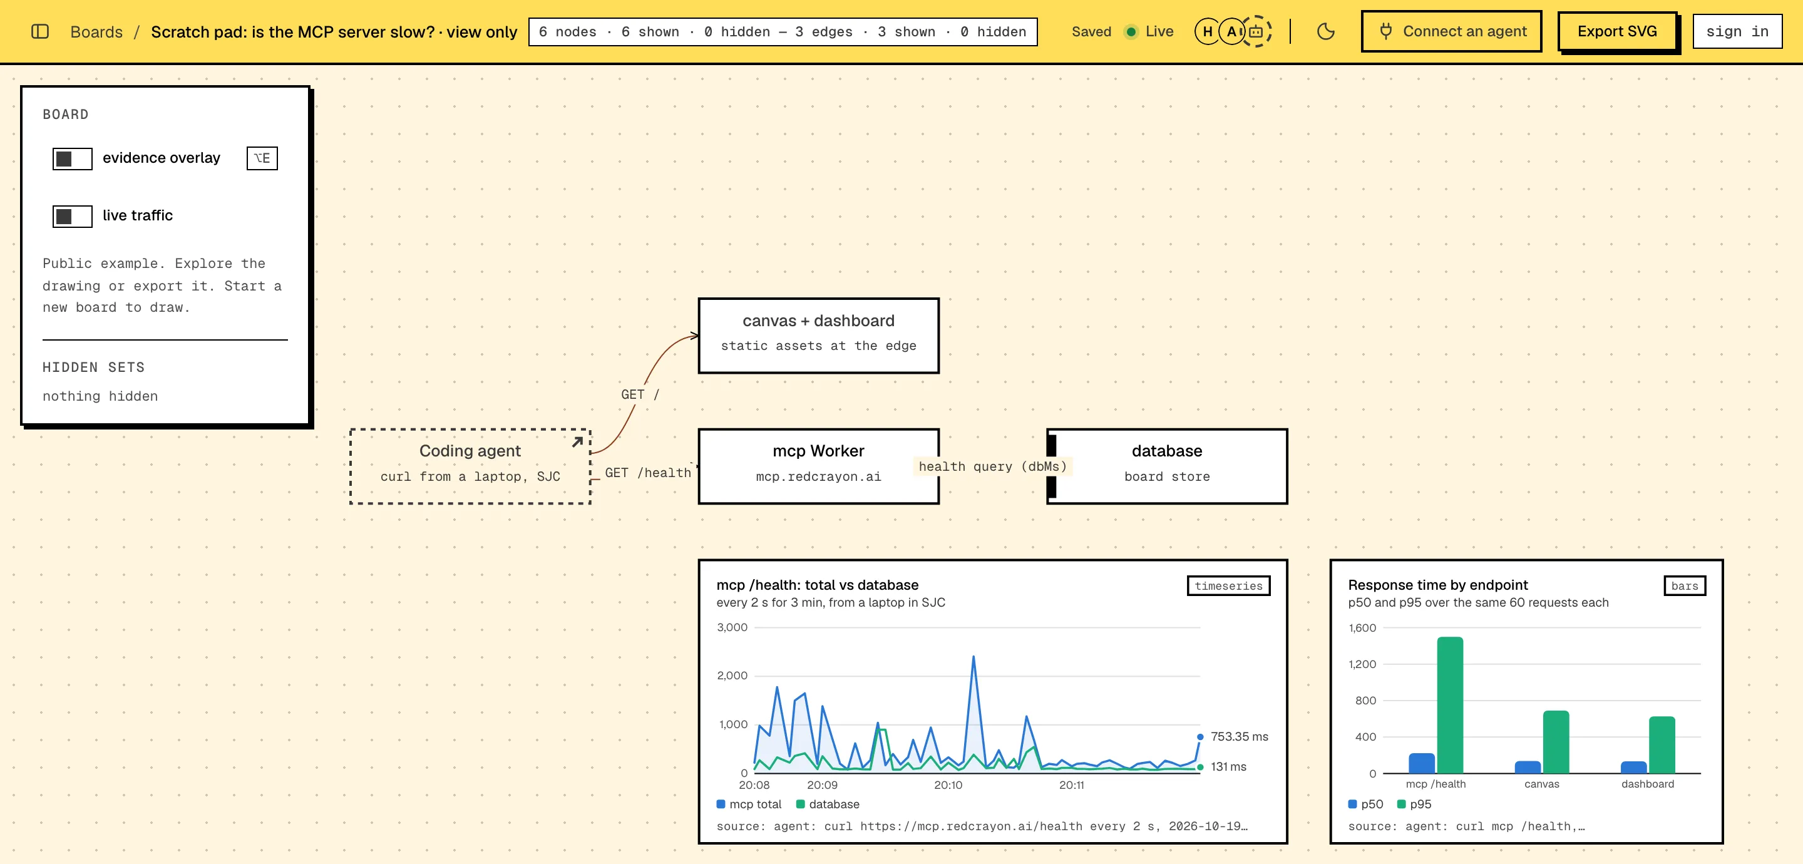Click the 753.35 ms value label
Screen dimensions: 1803x864
(1239, 736)
